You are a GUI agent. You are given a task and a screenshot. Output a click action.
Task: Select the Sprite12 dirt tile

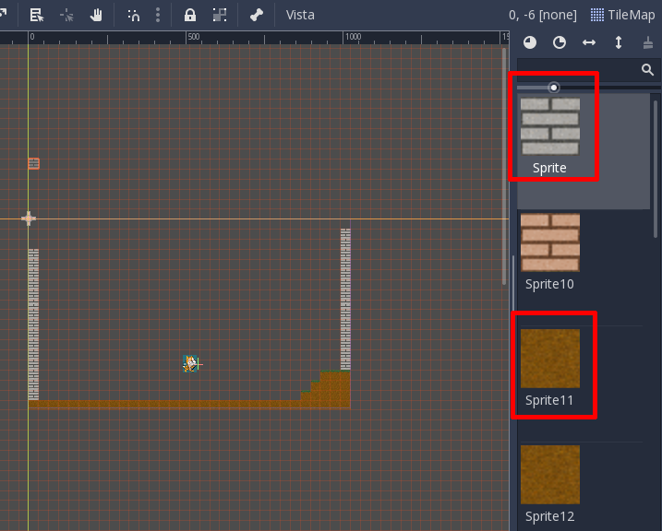pyautogui.click(x=549, y=484)
